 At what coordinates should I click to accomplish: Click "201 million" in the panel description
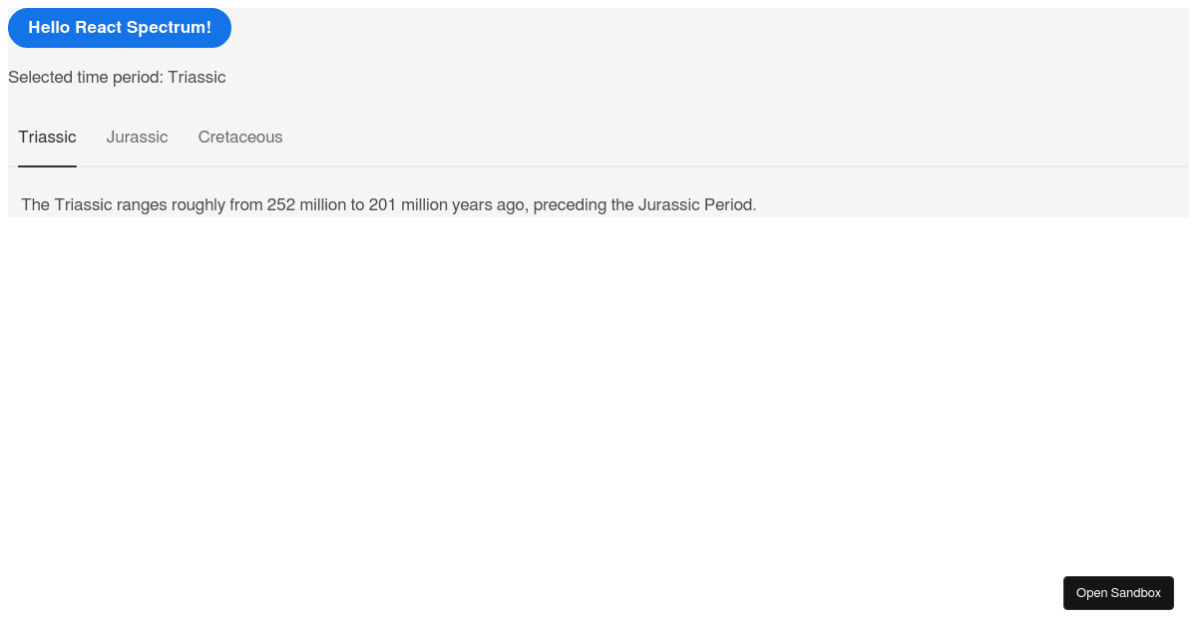click(408, 205)
